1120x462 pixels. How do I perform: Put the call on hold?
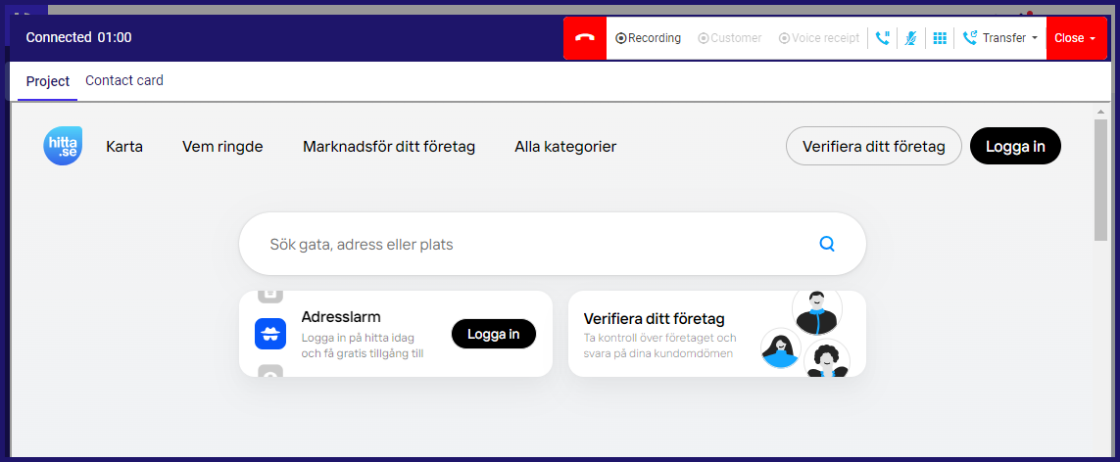883,38
